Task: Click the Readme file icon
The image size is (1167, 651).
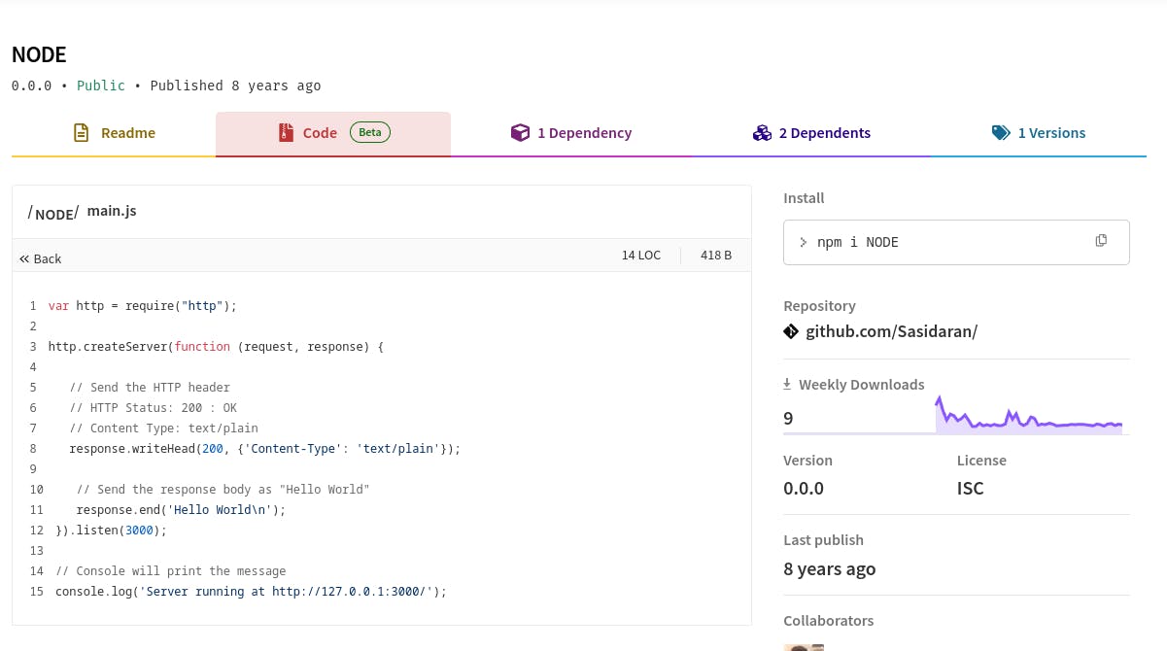Action: [82, 133]
